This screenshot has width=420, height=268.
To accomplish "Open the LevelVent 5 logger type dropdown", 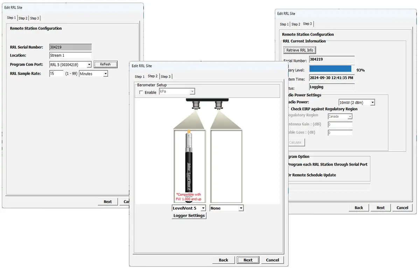I will point(203,208).
